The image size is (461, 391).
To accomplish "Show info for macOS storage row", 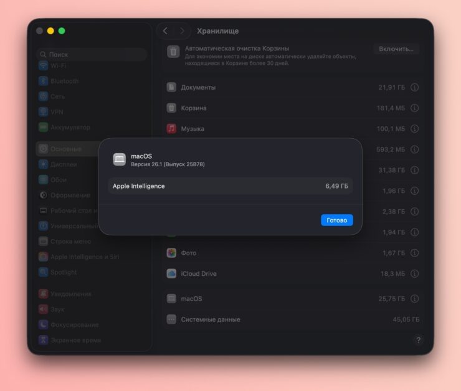I will click(414, 299).
